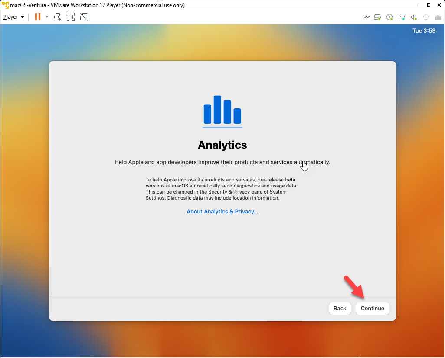This screenshot has width=445, height=358.
Task: Toggle Unity mode icon in the toolbar
Action: click(x=84, y=17)
